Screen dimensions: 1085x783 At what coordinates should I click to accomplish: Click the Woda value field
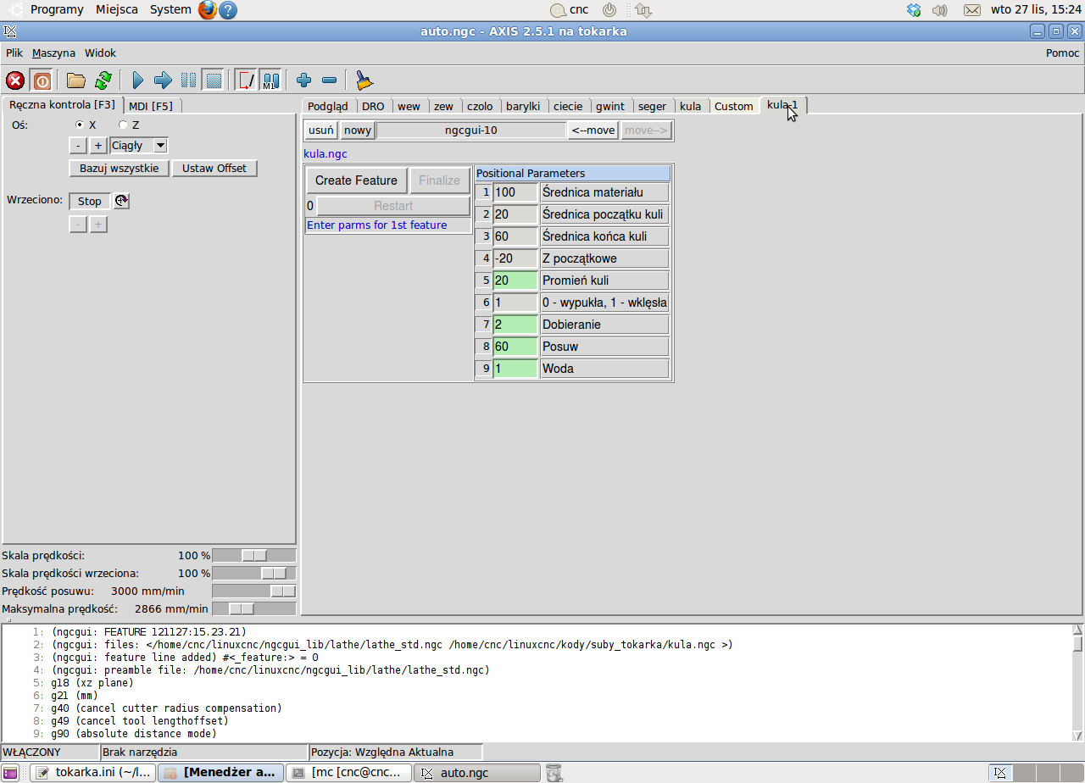tap(515, 369)
